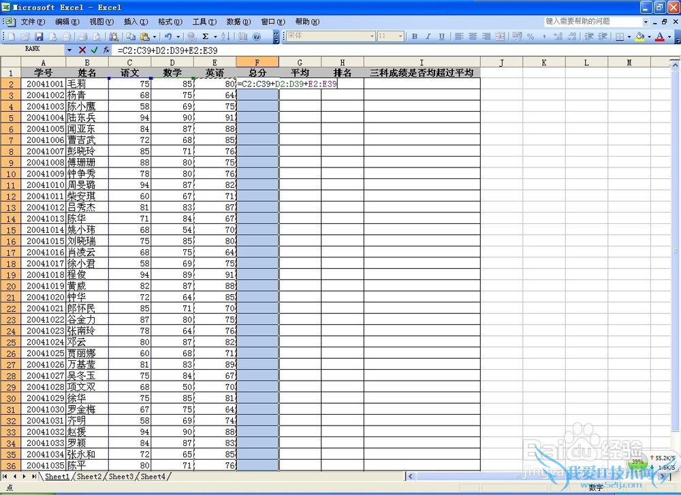Click the Name Box showing RANK
Viewport: 681px width, 495px height.
(x=33, y=50)
